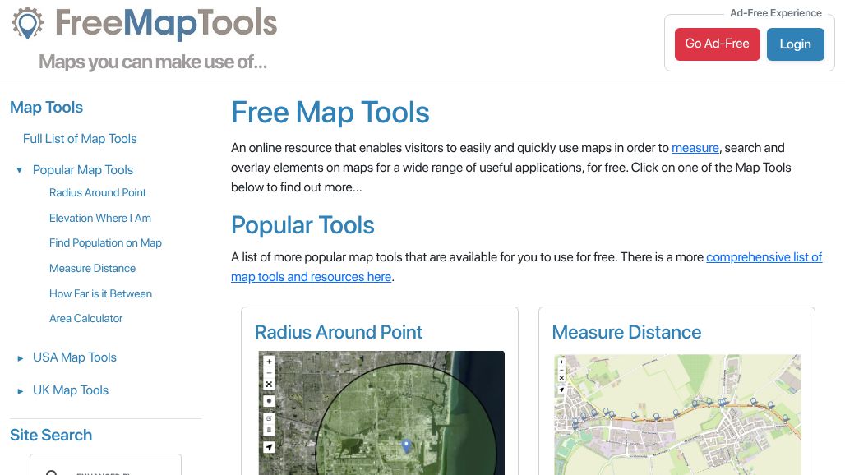Click the FreeMapTools wordmark in the header
The image size is (845, 475).
point(166,23)
